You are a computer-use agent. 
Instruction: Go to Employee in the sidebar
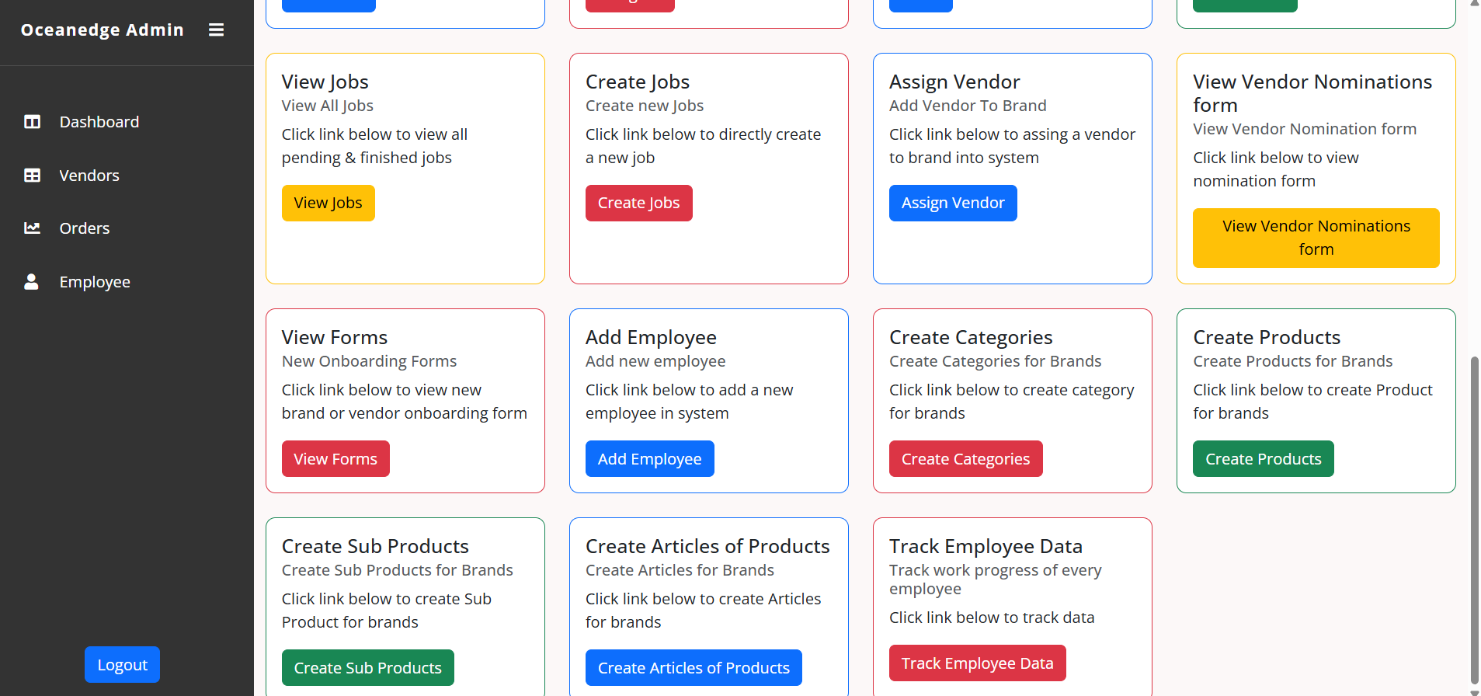click(x=95, y=282)
